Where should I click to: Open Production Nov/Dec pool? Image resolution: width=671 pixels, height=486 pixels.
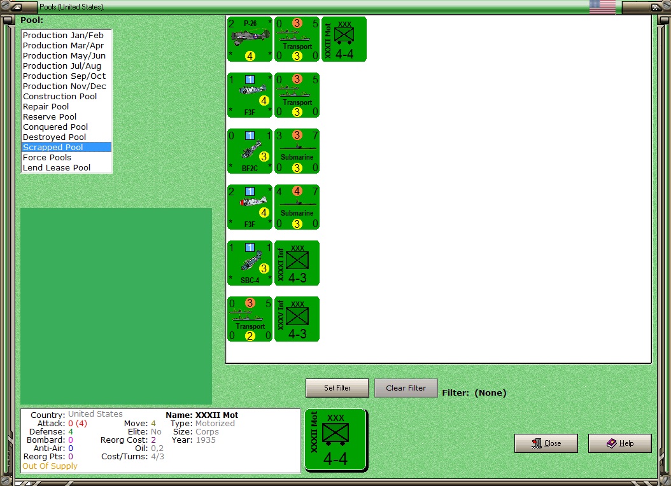click(x=66, y=87)
